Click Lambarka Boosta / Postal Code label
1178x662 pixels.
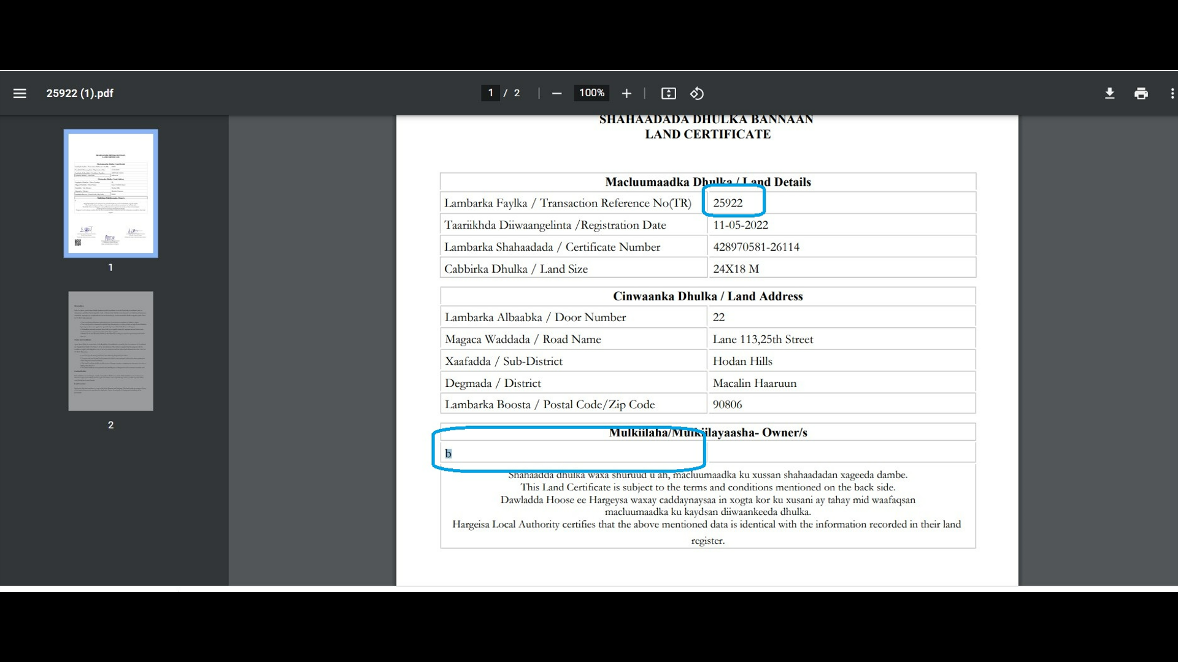click(x=550, y=405)
